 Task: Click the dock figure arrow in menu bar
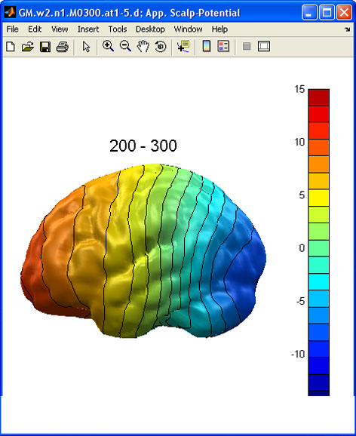(x=347, y=29)
